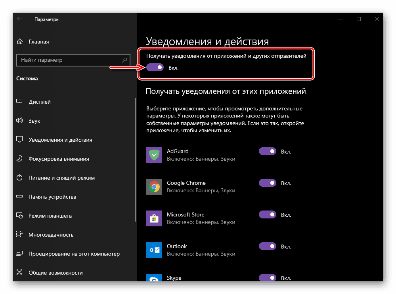Maximize the Параметры window

pos(359,19)
